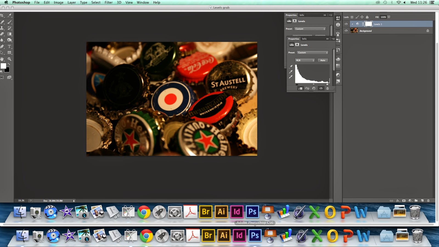The width and height of the screenshot is (439, 247).
Task: Select the Pen tool
Action: [2, 46]
